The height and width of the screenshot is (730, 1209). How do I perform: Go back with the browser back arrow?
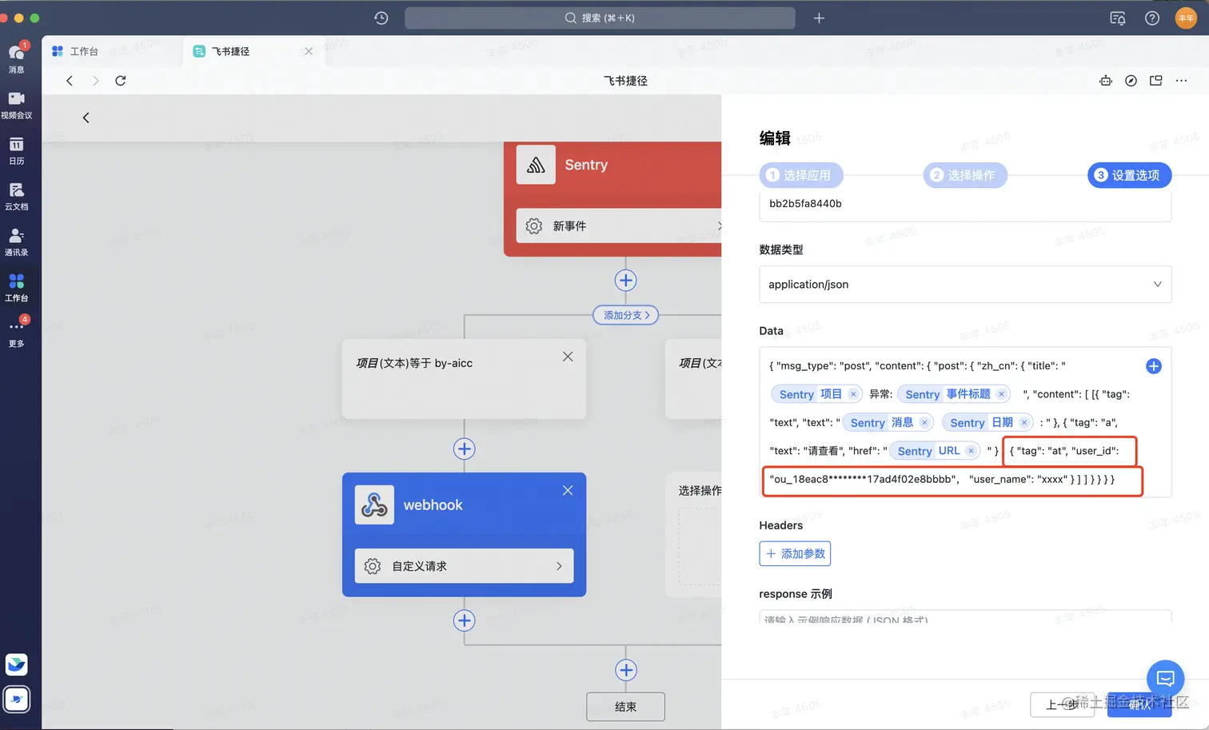tap(70, 81)
